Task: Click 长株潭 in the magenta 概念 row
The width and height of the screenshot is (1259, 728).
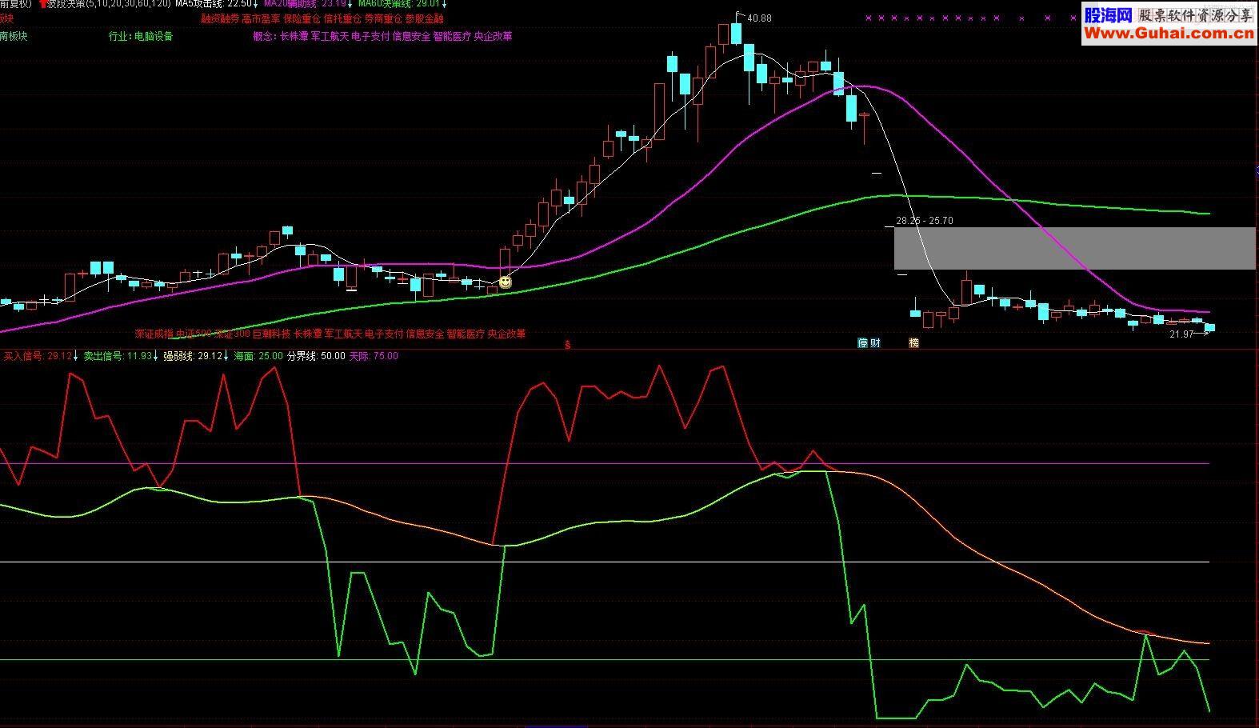Action: 294,36
